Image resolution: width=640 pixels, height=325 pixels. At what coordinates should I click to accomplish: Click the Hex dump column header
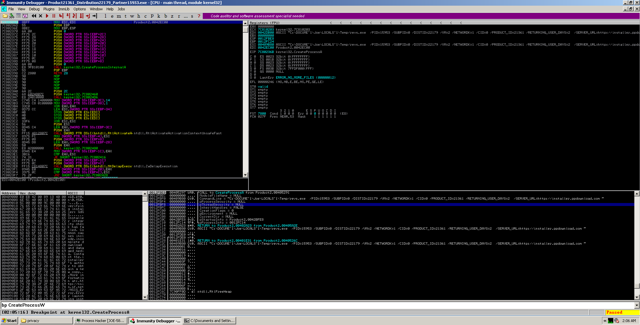tap(43, 193)
